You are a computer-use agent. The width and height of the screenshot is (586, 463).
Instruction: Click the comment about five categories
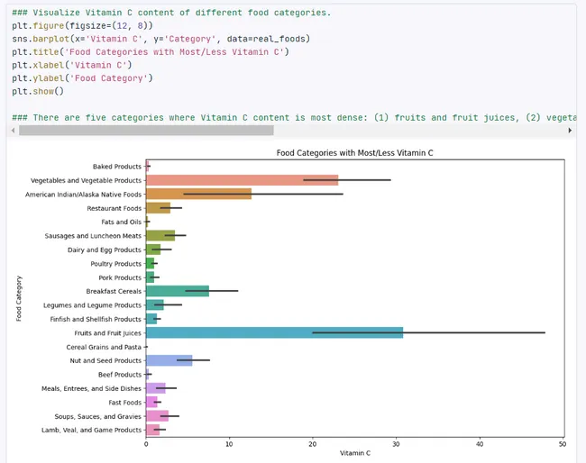coord(294,118)
